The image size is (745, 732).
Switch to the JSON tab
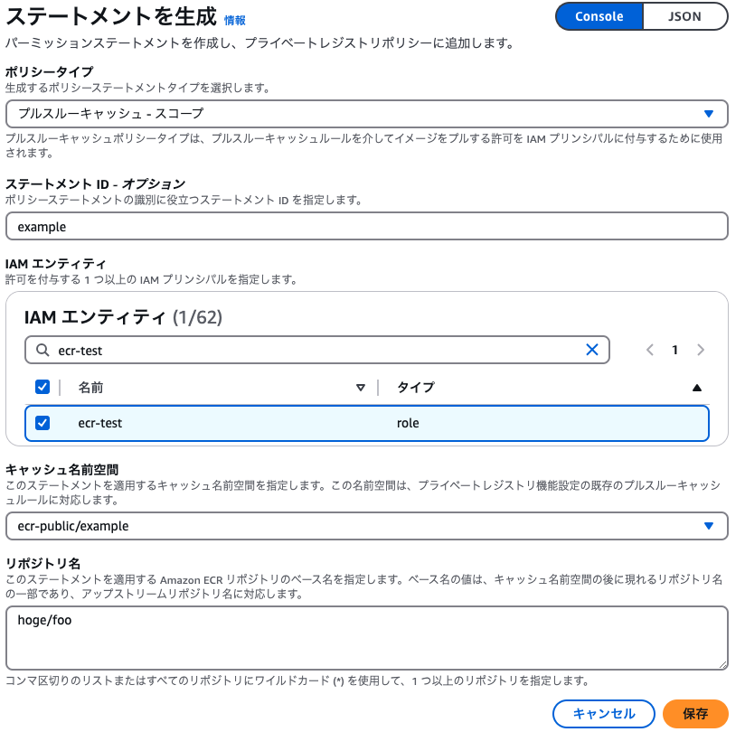[x=684, y=17]
